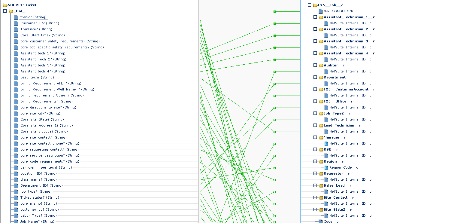Image resolution: width=454 pixels, height=223 pixels.
Task: Collapse the Assistant_Technician_1__r node
Action: 315,17
